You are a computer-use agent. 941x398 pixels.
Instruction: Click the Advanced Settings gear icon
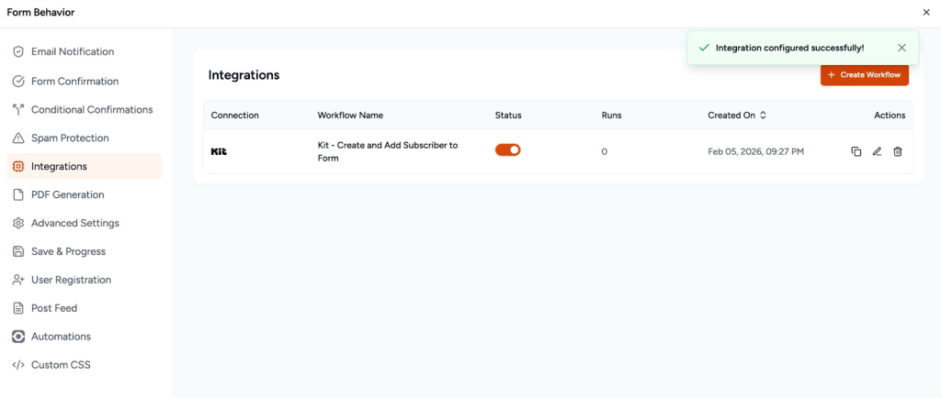click(18, 223)
